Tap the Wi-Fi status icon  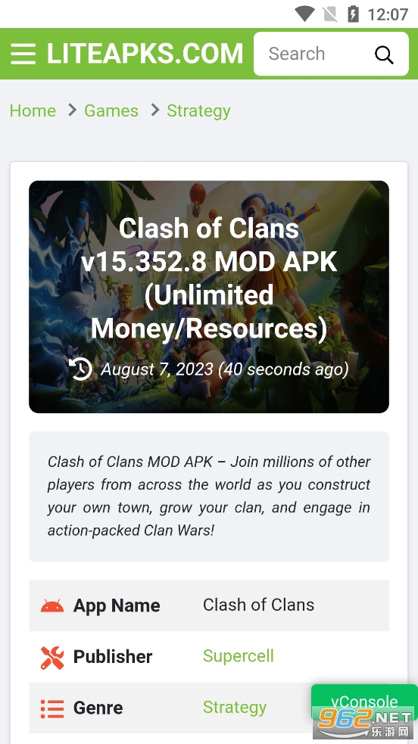pos(304,14)
